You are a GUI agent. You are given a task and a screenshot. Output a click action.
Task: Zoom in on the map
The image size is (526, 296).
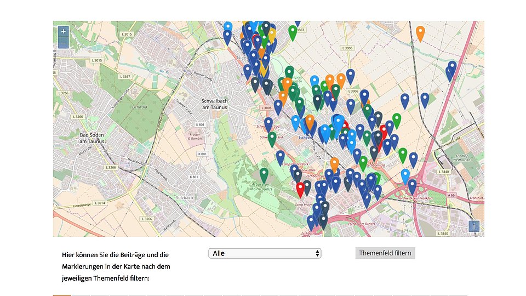click(x=64, y=32)
